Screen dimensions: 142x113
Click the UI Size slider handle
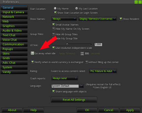[x=67, y=44]
